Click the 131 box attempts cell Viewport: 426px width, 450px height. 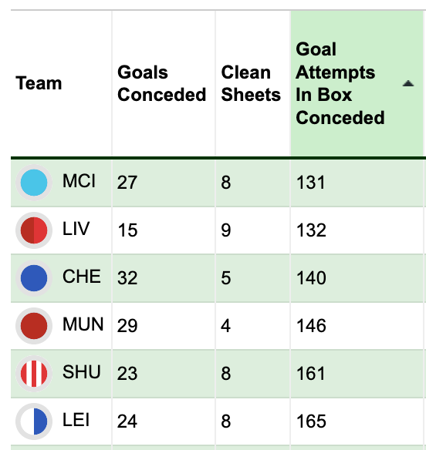311,183
